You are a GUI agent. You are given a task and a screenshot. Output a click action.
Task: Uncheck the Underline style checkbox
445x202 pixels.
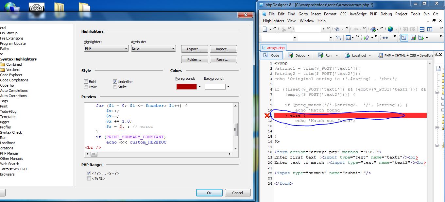[x=115, y=82]
